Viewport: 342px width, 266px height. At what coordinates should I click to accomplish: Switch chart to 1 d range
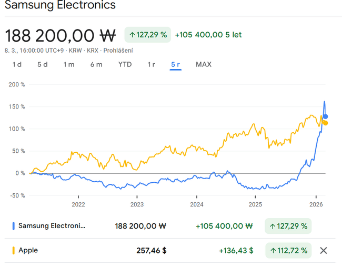(17, 64)
